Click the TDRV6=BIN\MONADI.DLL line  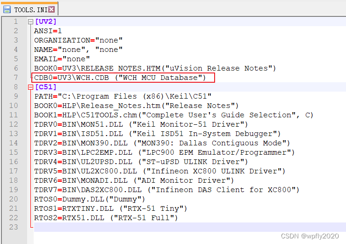134,180
